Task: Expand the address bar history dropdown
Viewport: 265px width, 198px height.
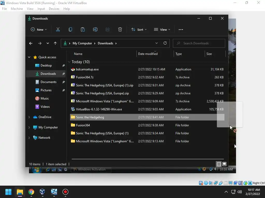Action: (x=157, y=43)
